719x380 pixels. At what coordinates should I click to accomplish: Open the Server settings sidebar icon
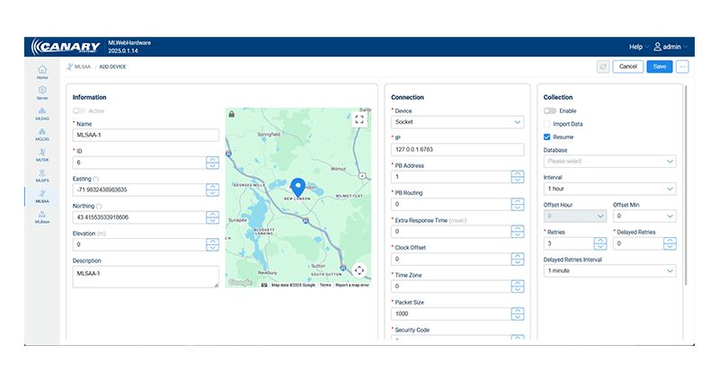click(x=42, y=93)
